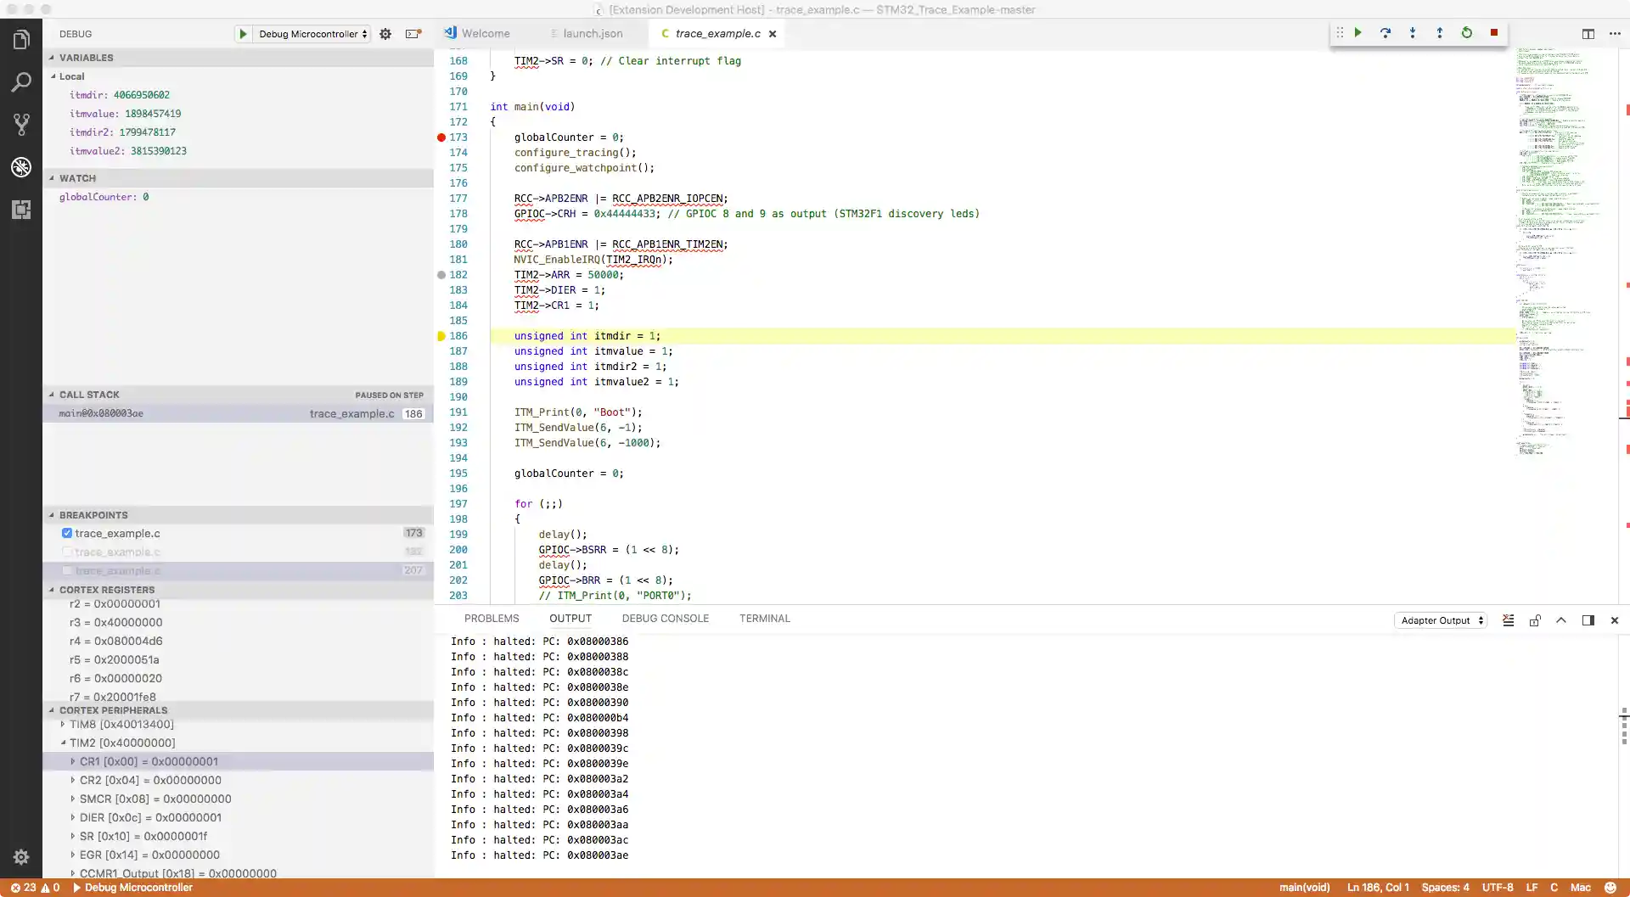The height and width of the screenshot is (897, 1630).
Task: Open launch.json via the debug gear button
Action: click(x=385, y=34)
